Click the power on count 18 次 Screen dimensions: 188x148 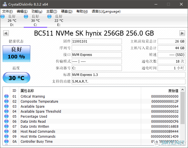tap(172, 61)
